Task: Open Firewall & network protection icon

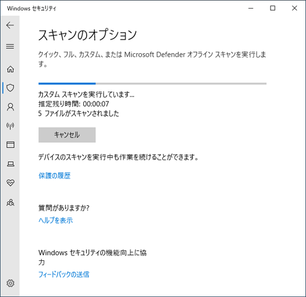Action: tap(10, 126)
